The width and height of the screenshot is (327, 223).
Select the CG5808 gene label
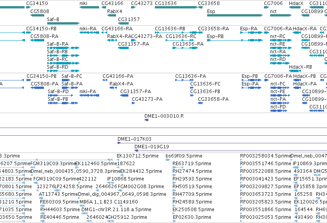coord(40,11)
